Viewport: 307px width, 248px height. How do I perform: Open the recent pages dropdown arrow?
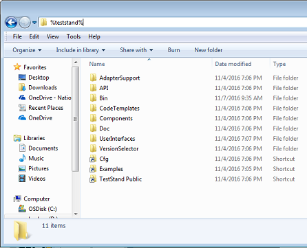coord(34,23)
